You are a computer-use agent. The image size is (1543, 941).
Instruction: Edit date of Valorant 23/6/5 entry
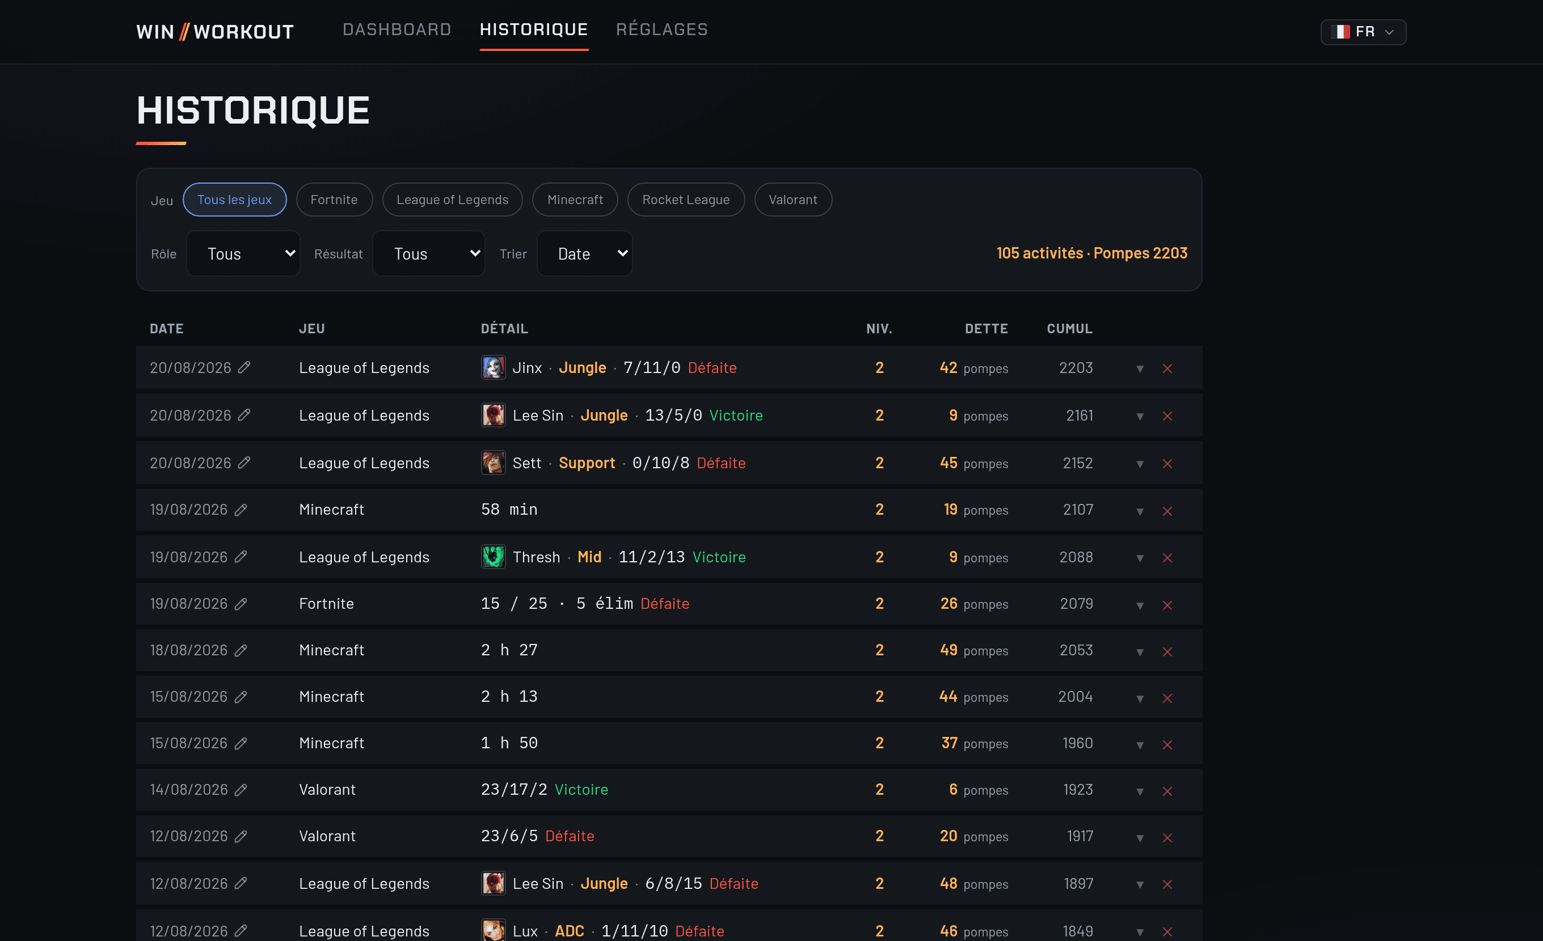(241, 836)
